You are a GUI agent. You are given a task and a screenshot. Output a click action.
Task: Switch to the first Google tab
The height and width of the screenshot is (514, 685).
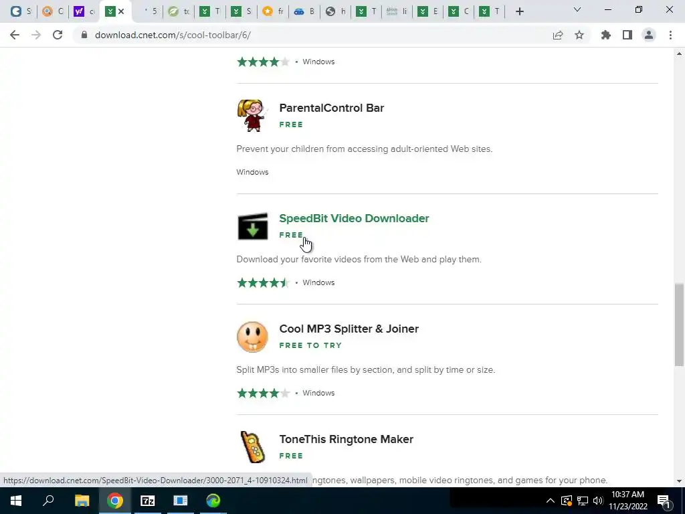click(x=21, y=11)
